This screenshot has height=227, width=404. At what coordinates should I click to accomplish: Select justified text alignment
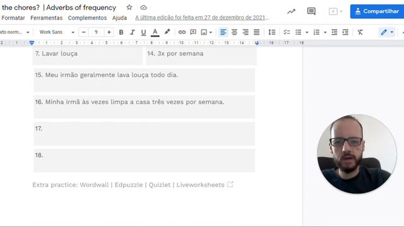click(257, 32)
